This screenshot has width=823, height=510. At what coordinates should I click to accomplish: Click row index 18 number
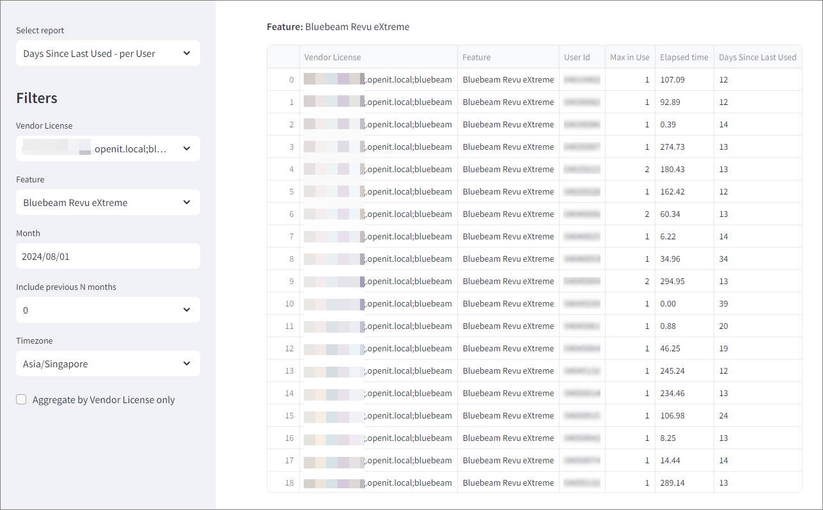(290, 483)
